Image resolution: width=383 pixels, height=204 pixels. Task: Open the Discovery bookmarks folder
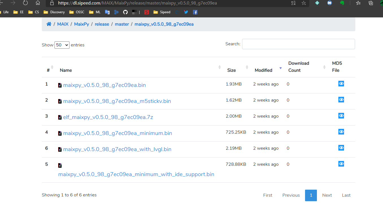tap(54, 12)
